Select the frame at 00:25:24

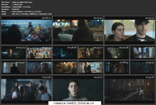point(13,53)
